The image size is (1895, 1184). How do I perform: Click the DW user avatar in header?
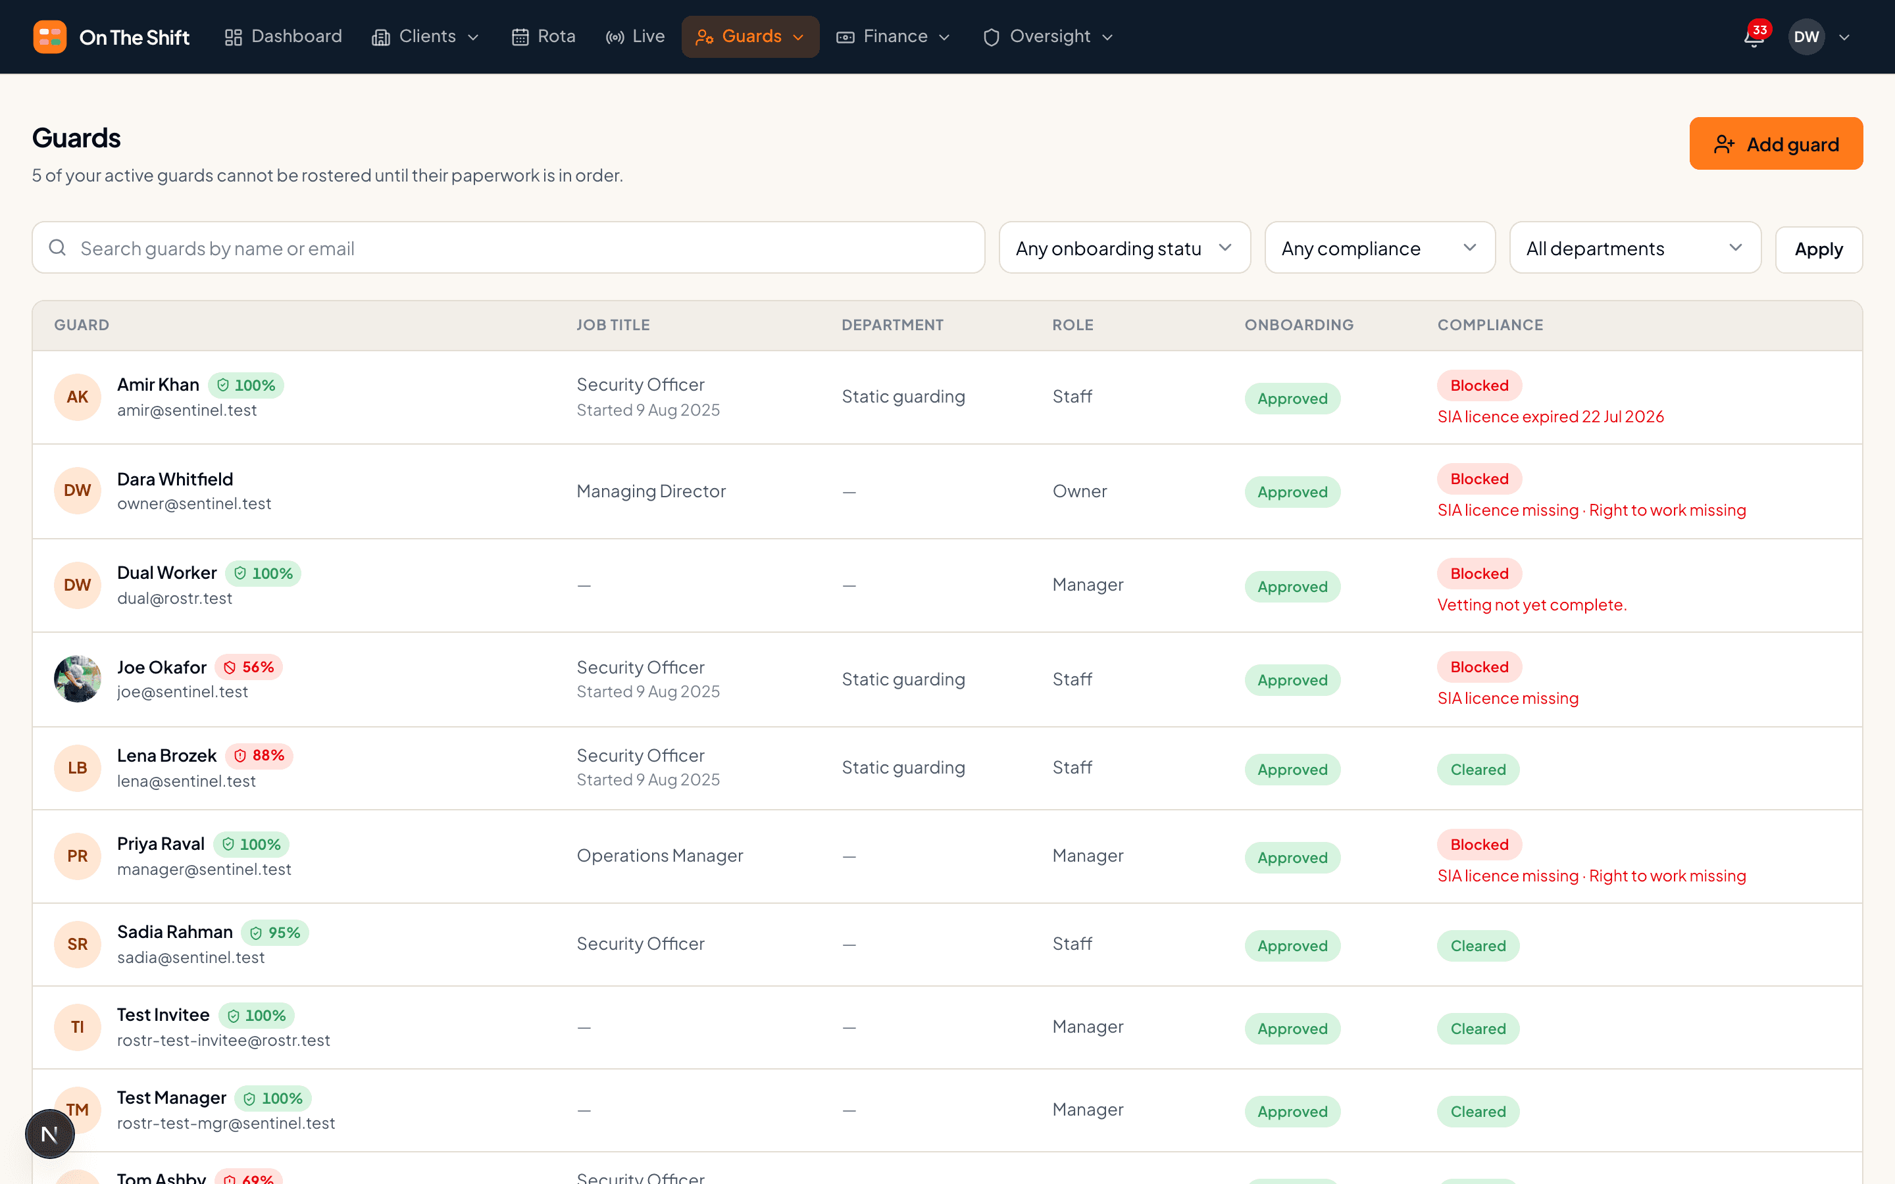point(1806,37)
